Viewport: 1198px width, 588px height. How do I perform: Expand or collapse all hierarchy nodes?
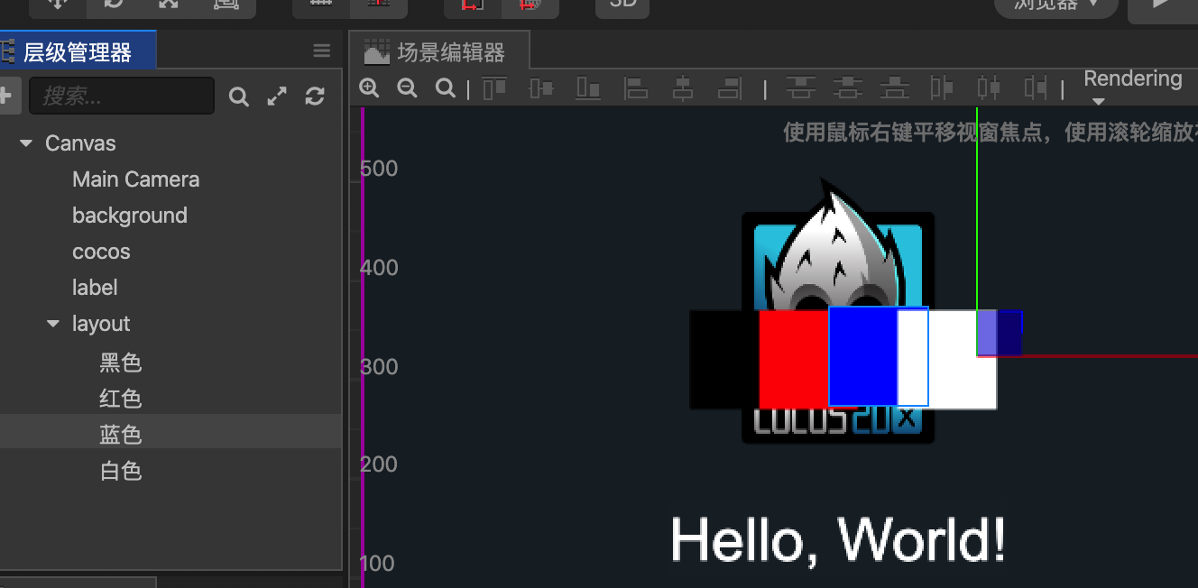[277, 96]
